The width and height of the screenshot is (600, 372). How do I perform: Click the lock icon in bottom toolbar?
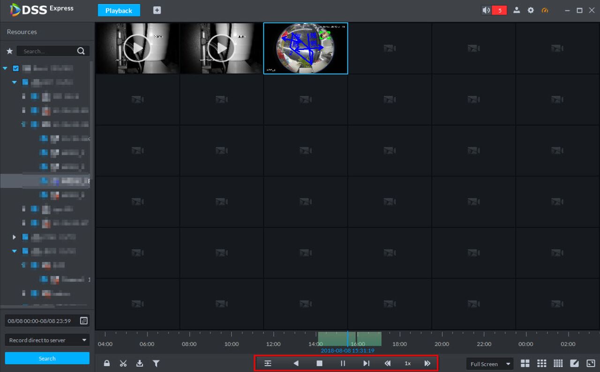[107, 363]
